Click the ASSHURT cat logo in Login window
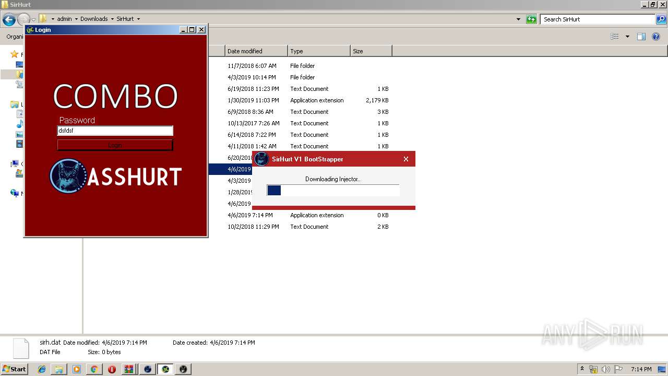This screenshot has height=376, width=668. (68, 176)
